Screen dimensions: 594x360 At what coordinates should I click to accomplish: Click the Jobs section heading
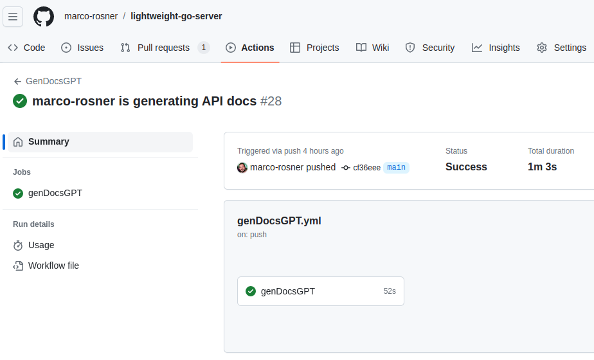22,172
